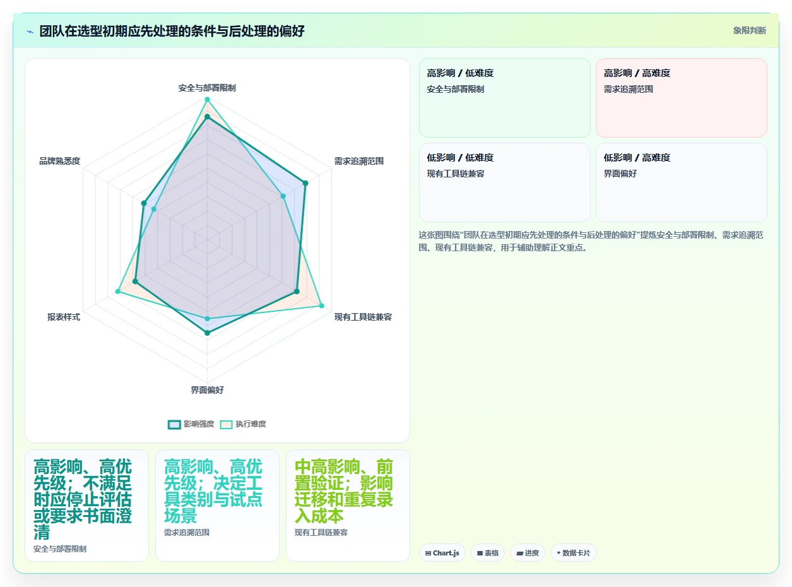Click the 界面偏好 radar axis label
Screen dimensions: 792x587
coord(207,390)
